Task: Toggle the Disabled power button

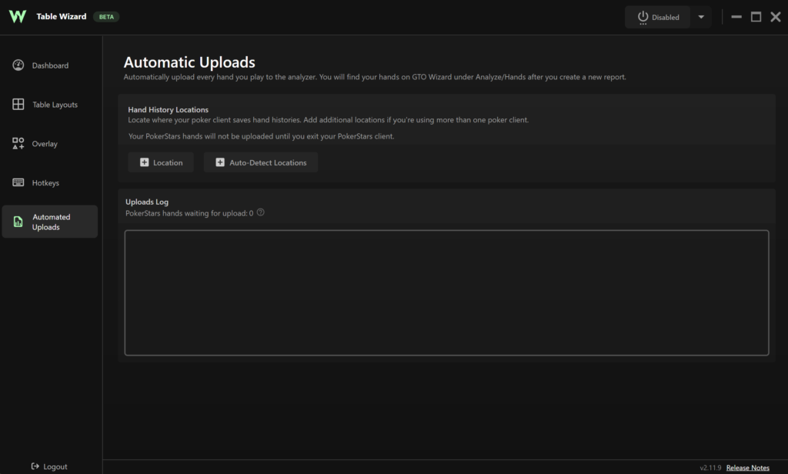Action: [658, 17]
